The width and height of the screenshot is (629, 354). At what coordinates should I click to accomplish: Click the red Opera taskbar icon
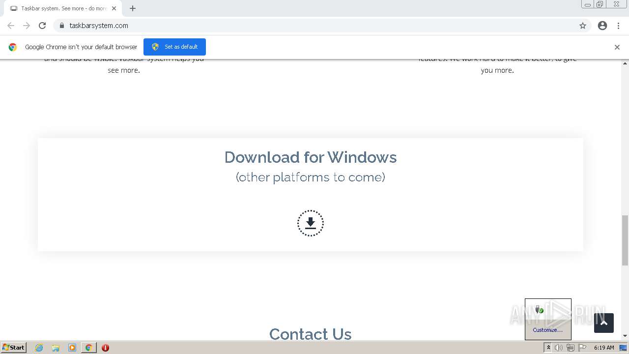105,348
